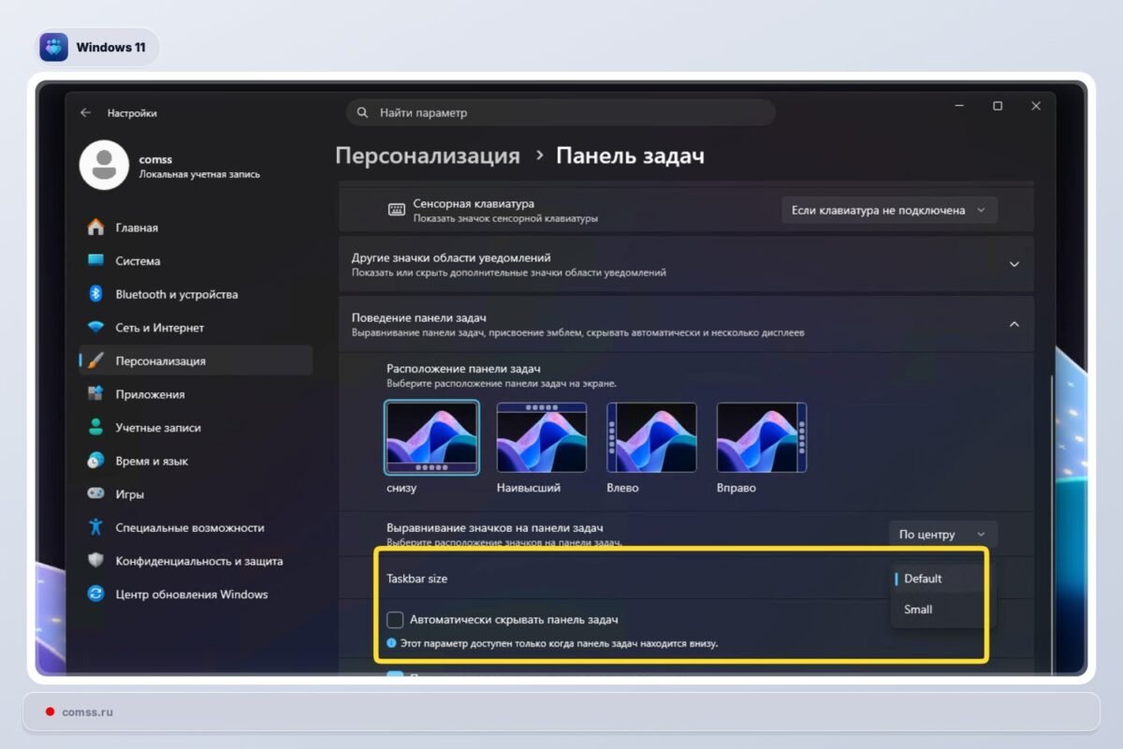Click the blue info icon below checkbox
The width and height of the screenshot is (1123, 749).
(x=392, y=643)
